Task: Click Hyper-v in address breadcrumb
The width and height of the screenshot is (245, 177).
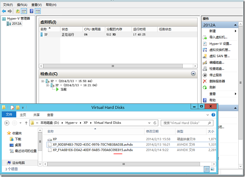Action: (x=71, y=123)
